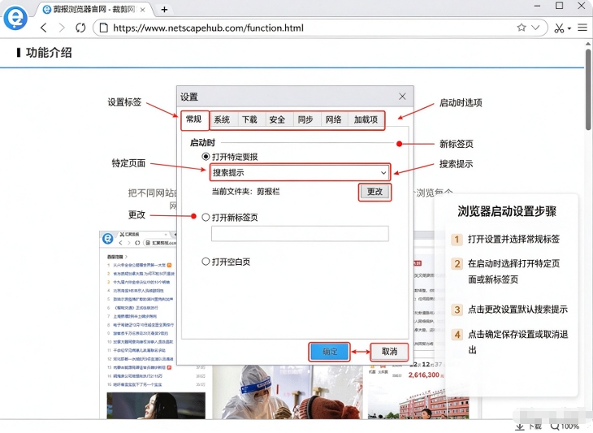Click step text 打开设置并选择常规标签
The height and width of the screenshot is (433, 593).
[x=513, y=239]
